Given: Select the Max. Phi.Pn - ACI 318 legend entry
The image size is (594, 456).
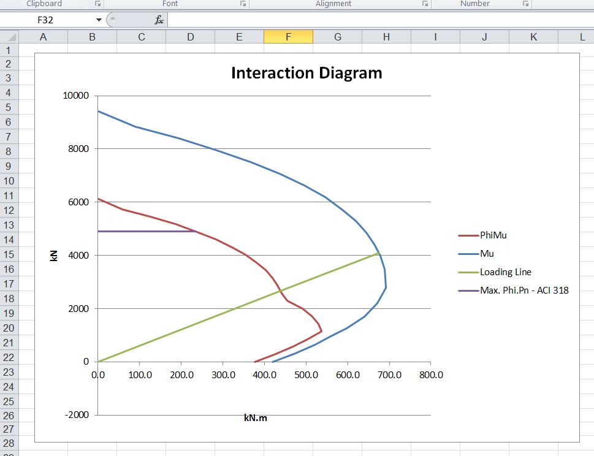Looking at the screenshot, I should click(524, 291).
